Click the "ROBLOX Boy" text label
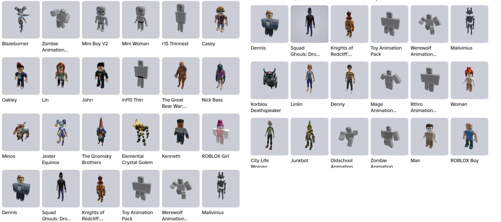 465,161
